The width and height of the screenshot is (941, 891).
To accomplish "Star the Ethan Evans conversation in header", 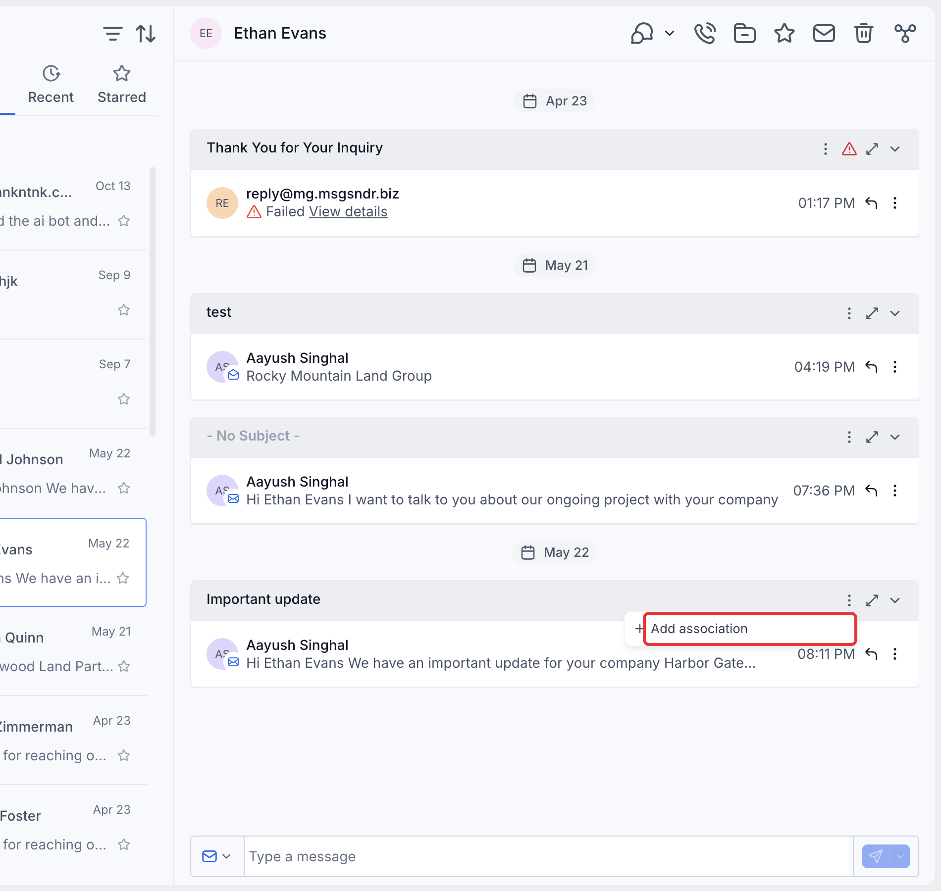I will click(x=784, y=34).
